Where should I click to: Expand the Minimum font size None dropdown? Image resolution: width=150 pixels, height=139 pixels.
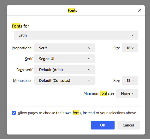click(x=127, y=93)
